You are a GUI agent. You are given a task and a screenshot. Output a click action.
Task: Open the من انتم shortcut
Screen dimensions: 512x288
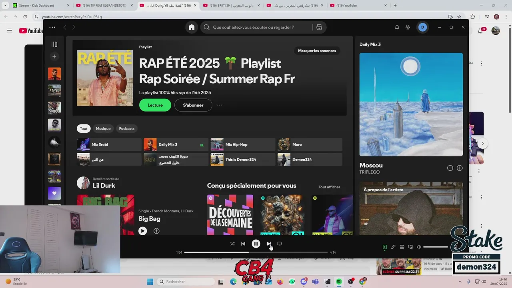pos(109,159)
